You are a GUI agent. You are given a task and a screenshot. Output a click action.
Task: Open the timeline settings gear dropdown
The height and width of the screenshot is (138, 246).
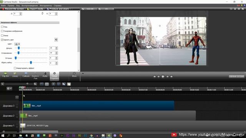[x=9, y=89]
